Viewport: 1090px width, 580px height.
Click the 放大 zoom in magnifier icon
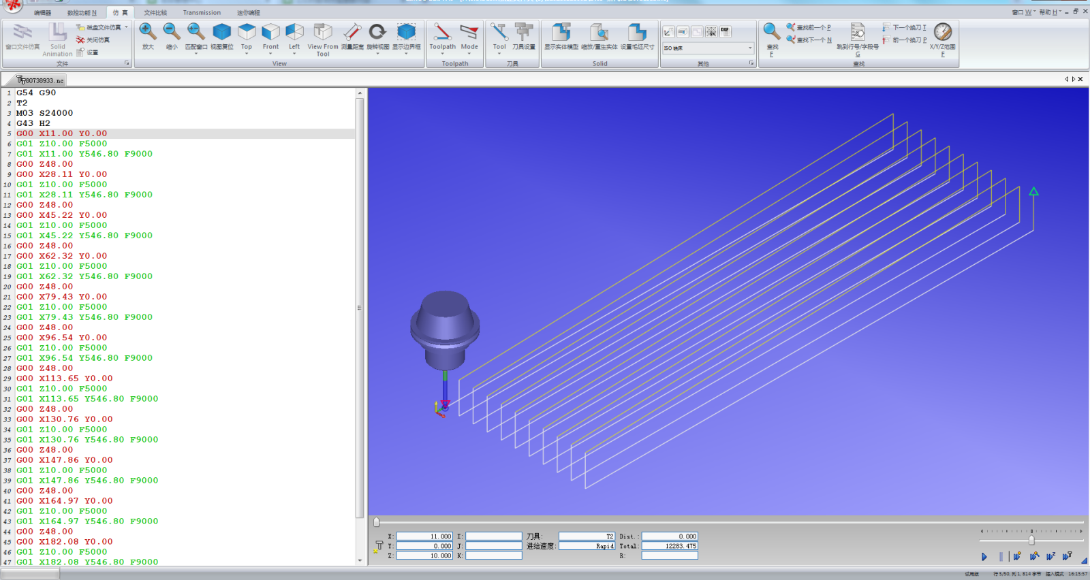(x=148, y=33)
